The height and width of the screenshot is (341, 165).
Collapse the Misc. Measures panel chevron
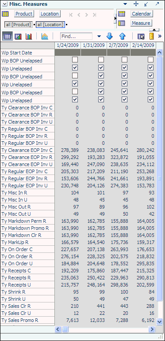tap(5, 4)
